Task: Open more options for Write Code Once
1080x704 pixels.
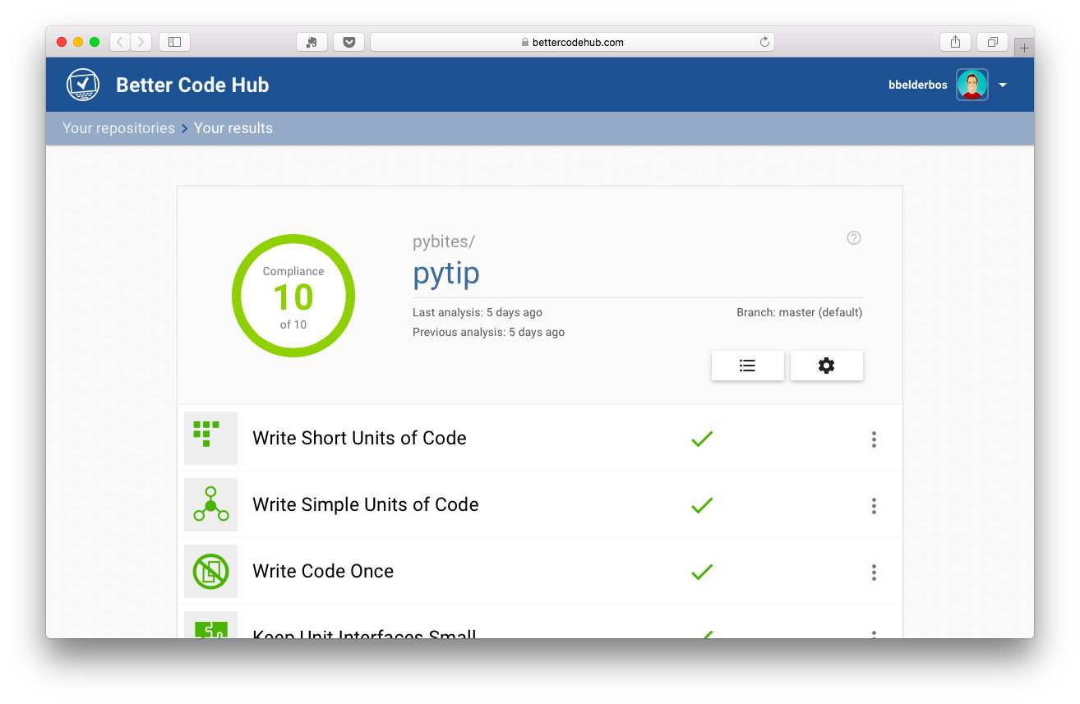Action: coord(874,573)
